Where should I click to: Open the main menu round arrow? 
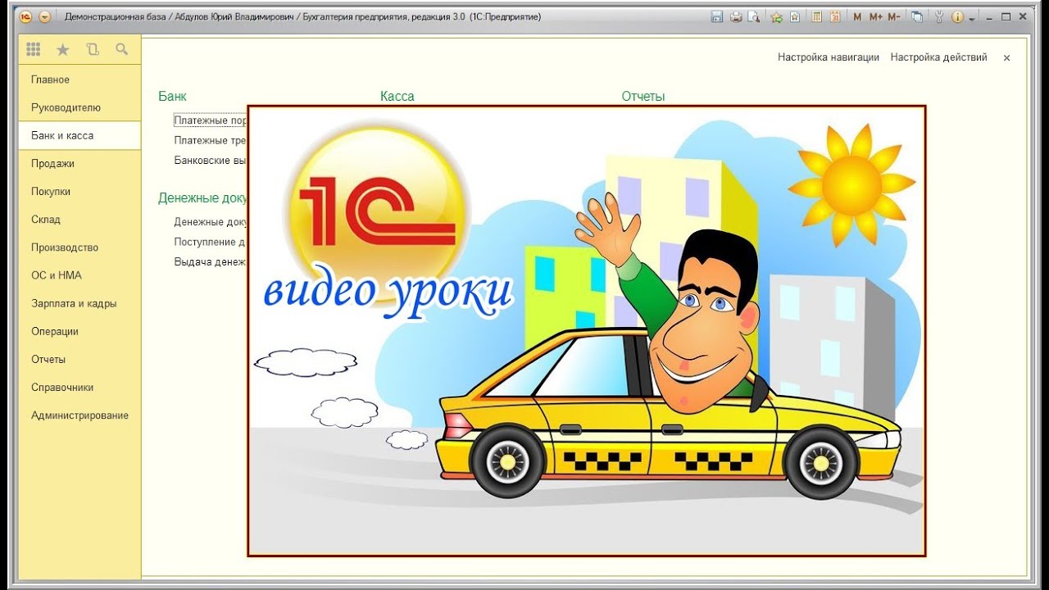click(x=44, y=16)
